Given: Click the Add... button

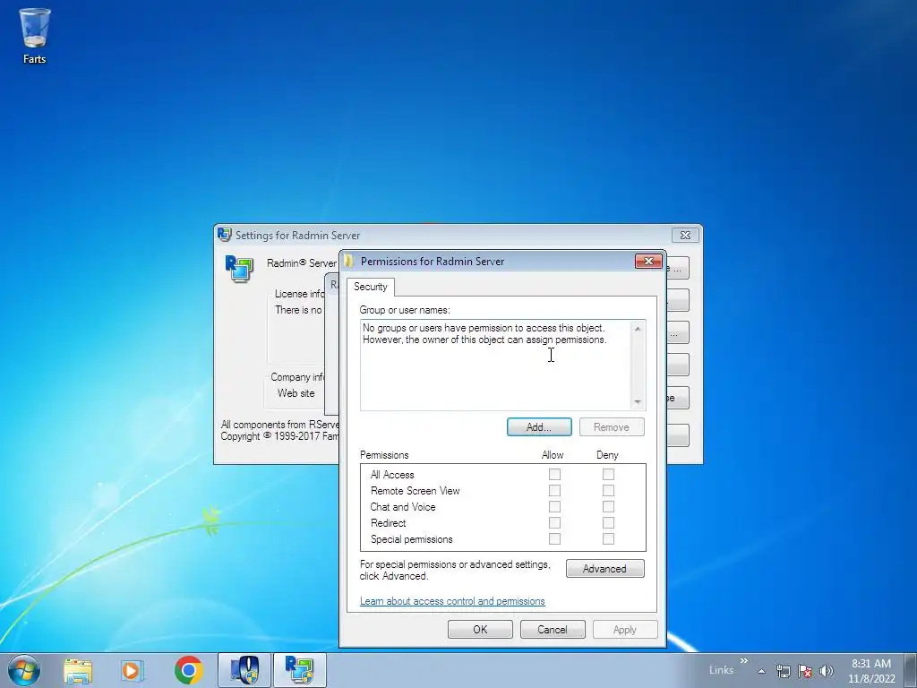Looking at the screenshot, I should click(x=539, y=427).
